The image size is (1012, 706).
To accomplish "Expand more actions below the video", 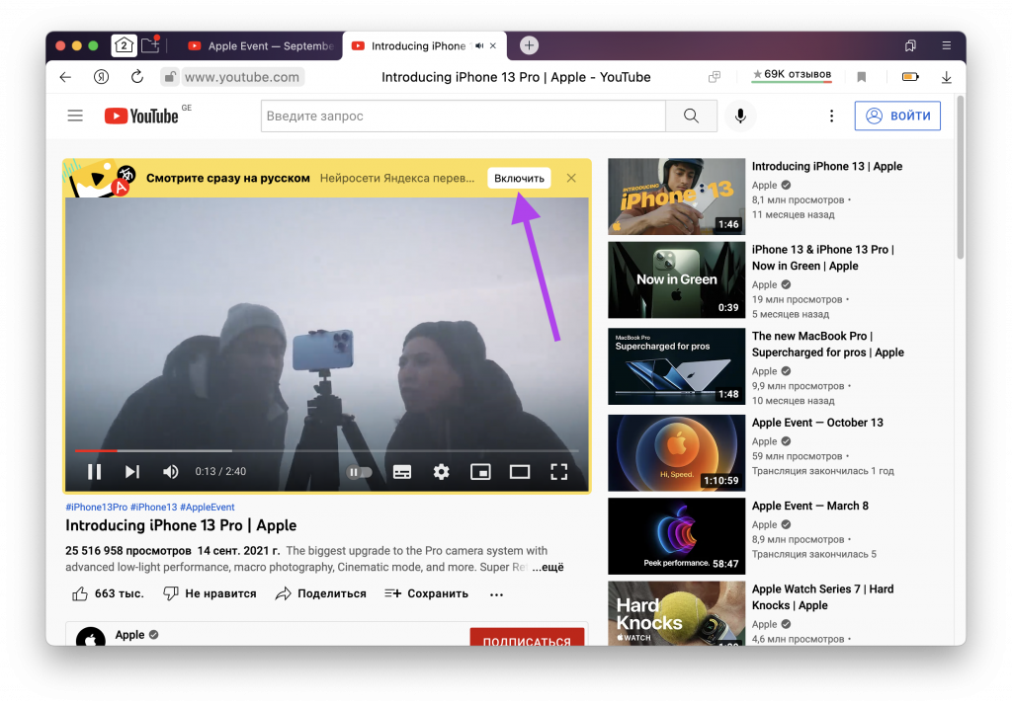I will click(496, 594).
